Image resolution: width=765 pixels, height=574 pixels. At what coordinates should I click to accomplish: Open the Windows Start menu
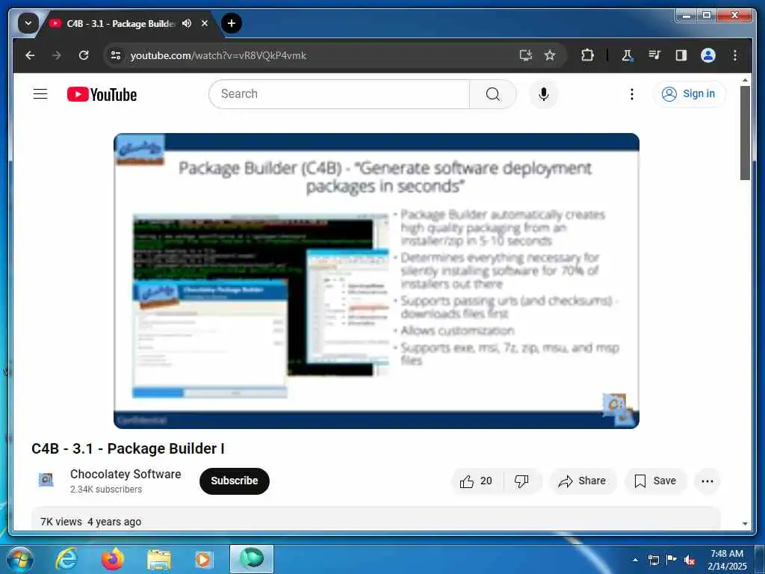(x=20, y=559)
